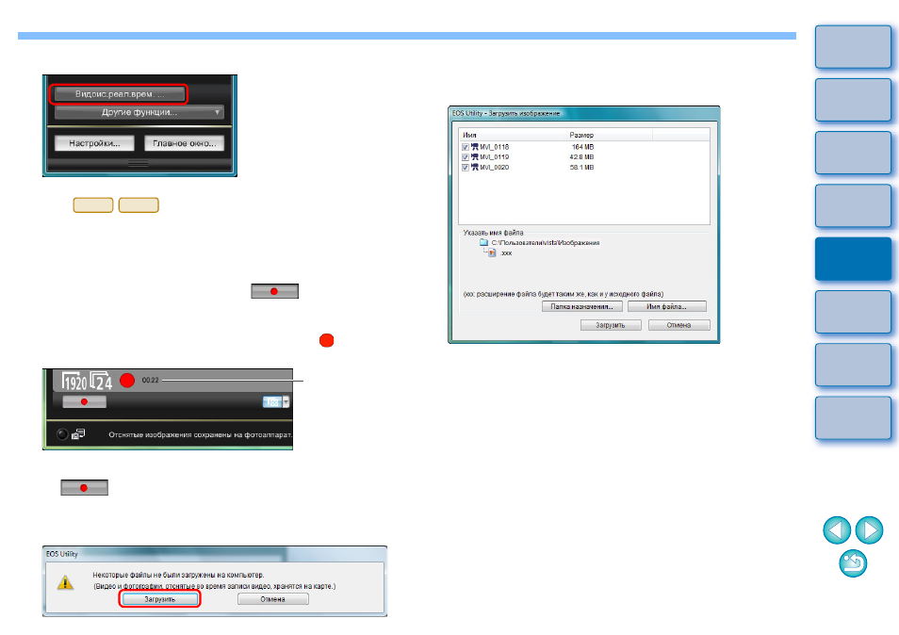The image size is (899, 635).
Task: Click Отмена in the warning dialog
Action: (273, 599)
